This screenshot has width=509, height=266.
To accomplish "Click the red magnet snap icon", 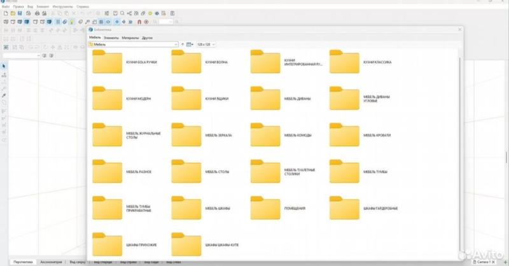I will 139,22.
